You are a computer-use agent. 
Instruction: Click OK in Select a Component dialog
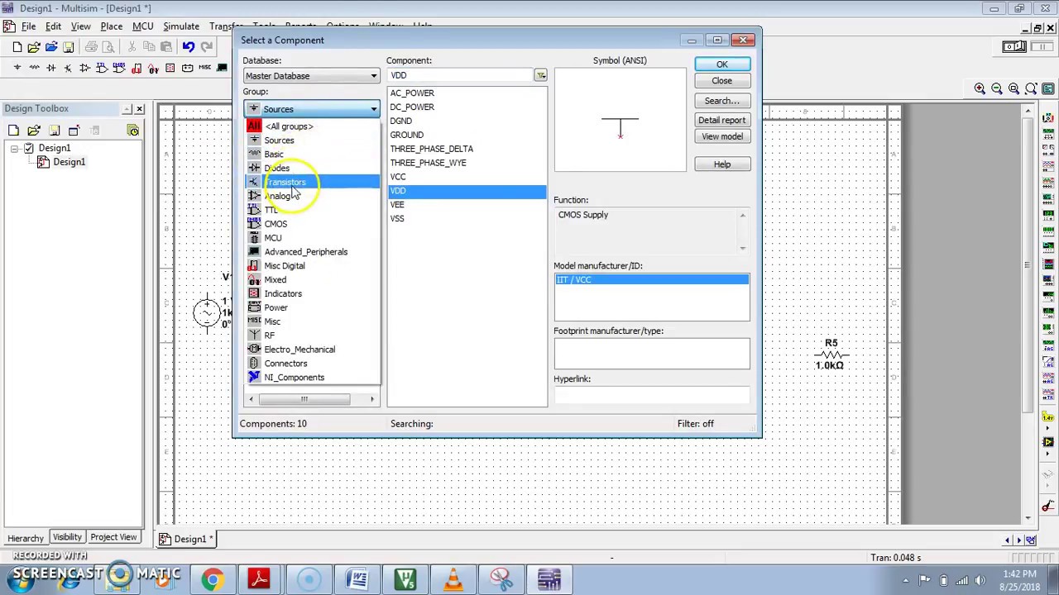click(721, 64)
